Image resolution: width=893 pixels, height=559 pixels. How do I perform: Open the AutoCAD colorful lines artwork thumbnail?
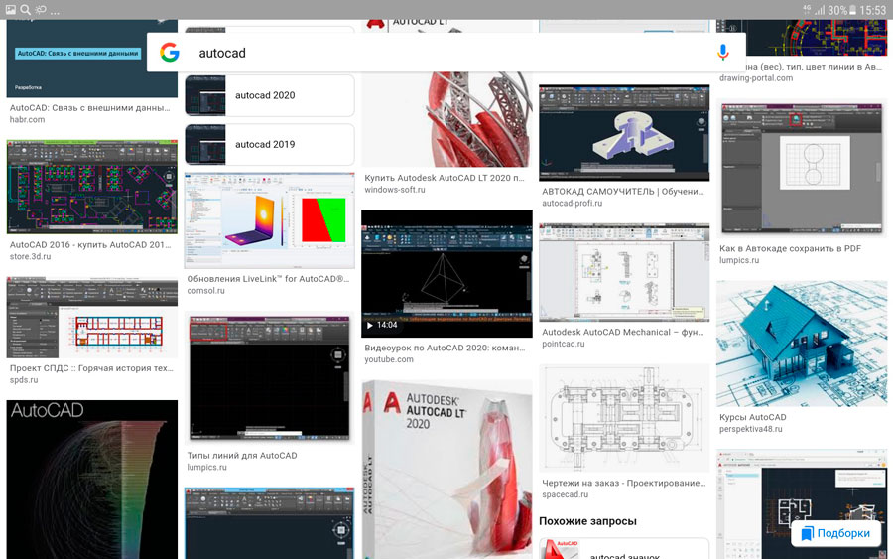pyautogui.click(x=91, y=480)
